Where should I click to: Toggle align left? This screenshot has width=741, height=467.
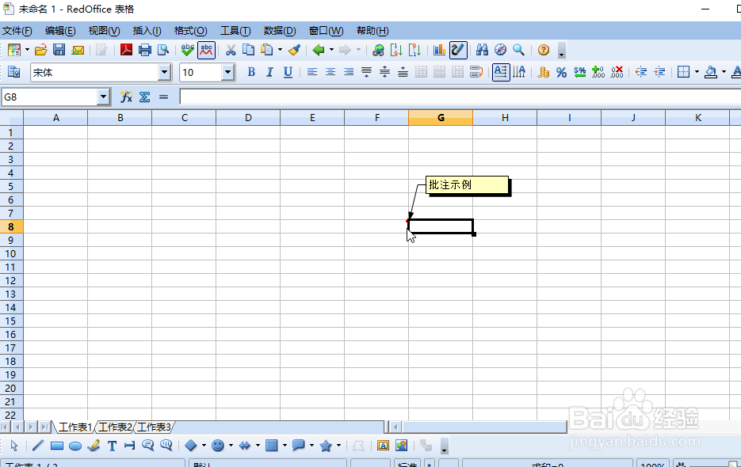312,72
